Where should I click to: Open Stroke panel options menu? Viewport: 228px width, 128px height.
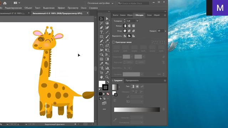tap(165, 15)
